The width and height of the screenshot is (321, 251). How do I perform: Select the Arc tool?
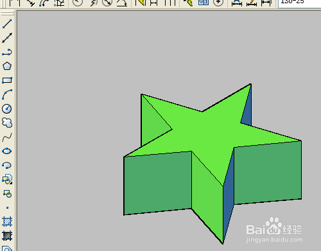[7, 94]
